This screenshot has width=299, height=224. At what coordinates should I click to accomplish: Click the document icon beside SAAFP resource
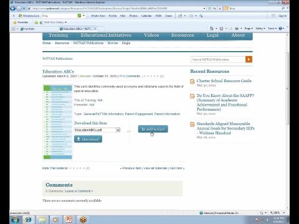coord(192,96)
